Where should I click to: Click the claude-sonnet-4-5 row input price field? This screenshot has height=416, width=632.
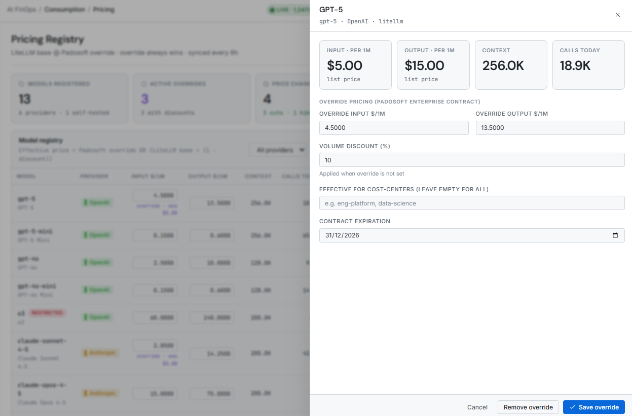(155, 345)
